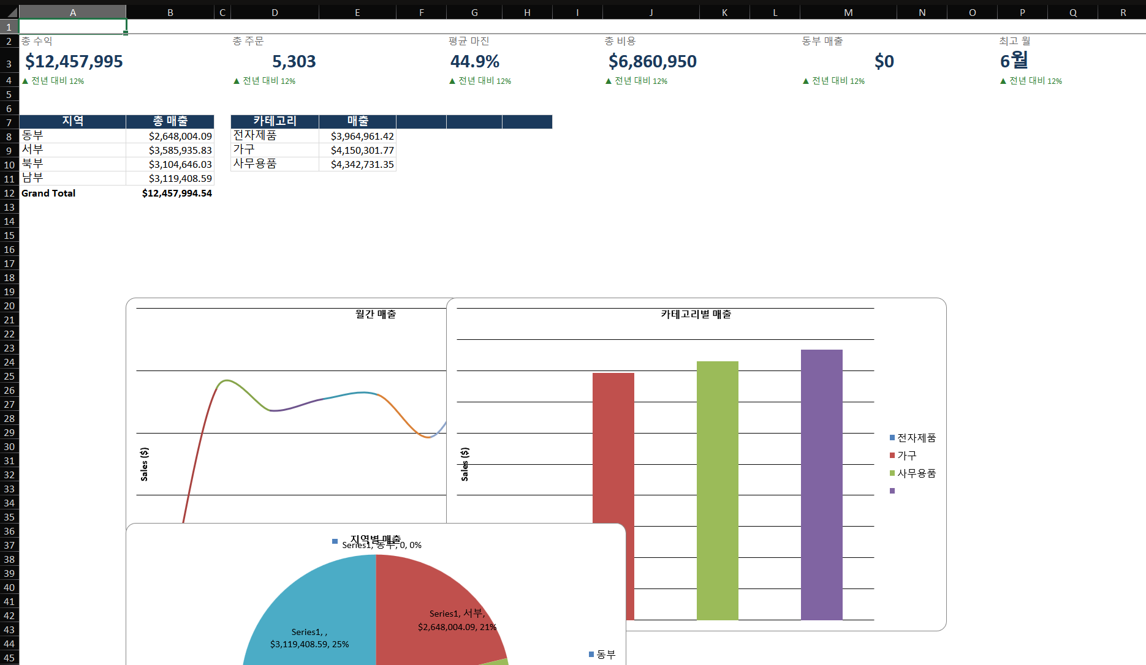This screenshot has height=665, width=1146.
Task: Click the $6,860,950 total cost value
Action: pyautogui.click(x=653, y=61)
